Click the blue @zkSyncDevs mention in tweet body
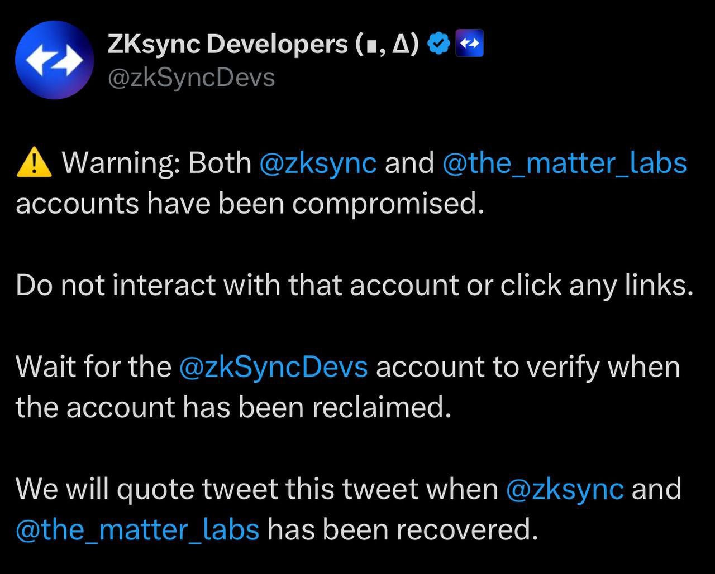715x574 pixels. [274, 367]
